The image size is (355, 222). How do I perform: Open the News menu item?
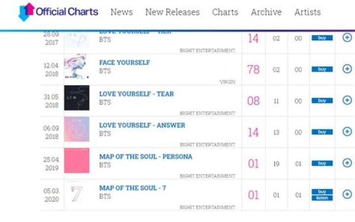(x=121, y=12)
